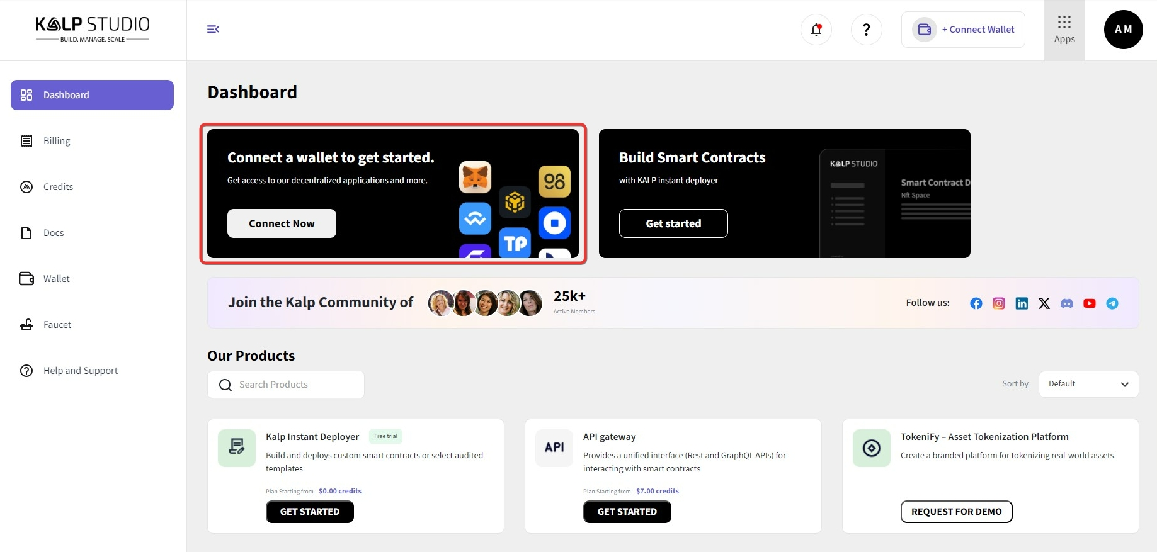Open the AM user profile avatar menu
The width and height of the screenshot is (1157, 552).
1123,30
